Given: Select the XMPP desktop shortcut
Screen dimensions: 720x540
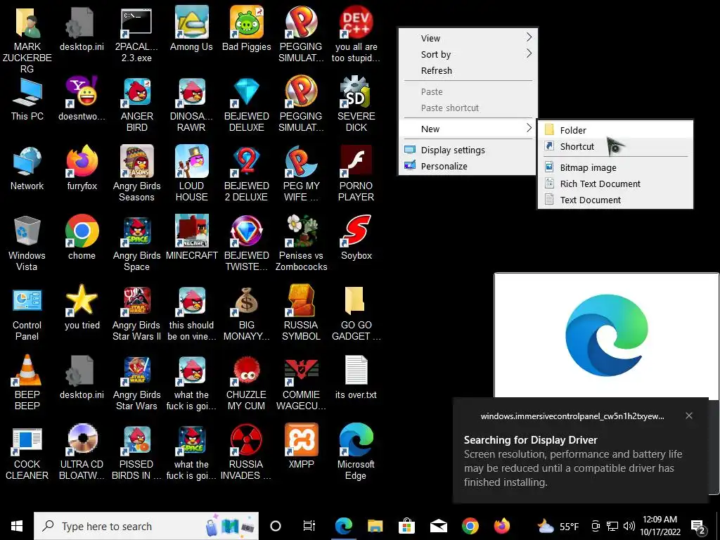Looking at the screenshot, I should point(301,446).
